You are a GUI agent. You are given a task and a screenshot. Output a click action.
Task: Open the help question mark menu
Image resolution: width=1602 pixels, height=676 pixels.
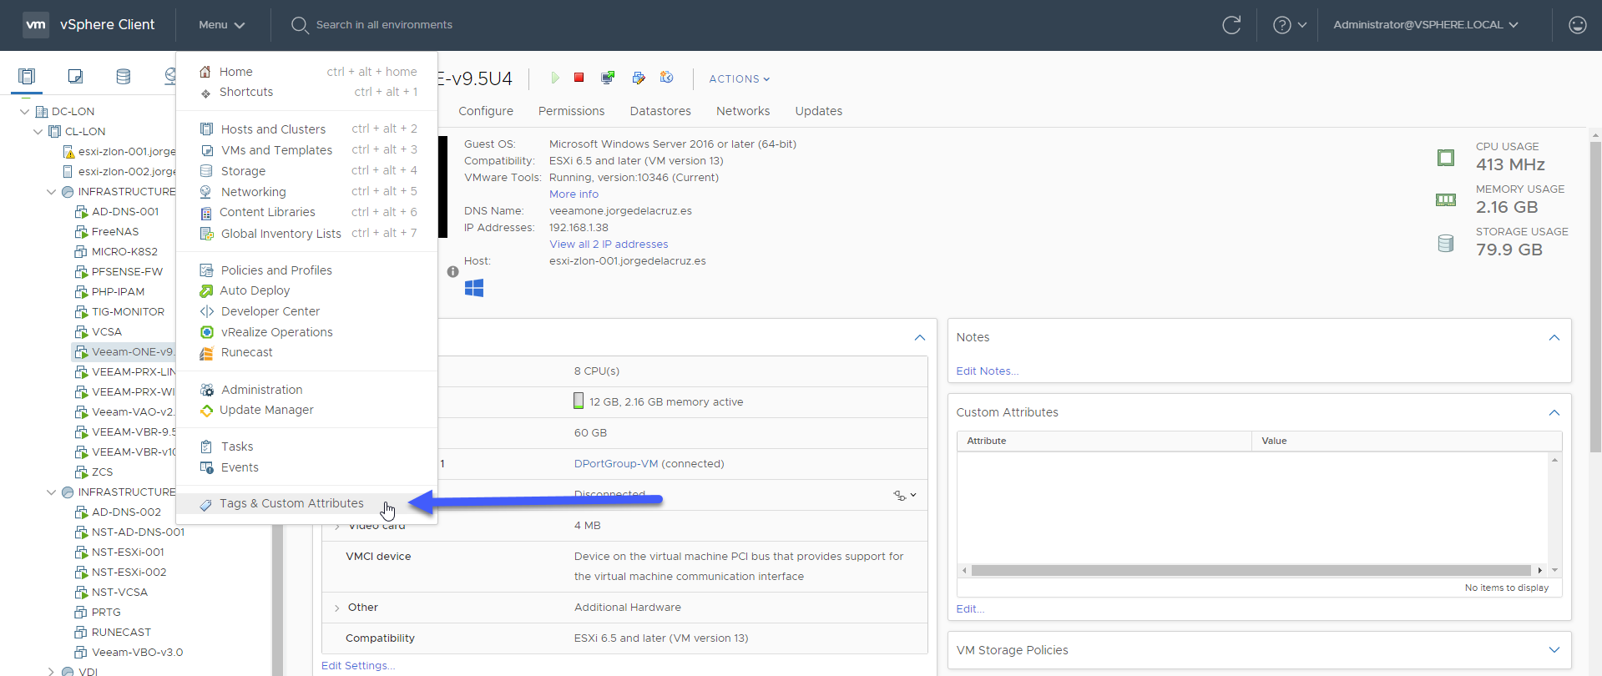[x=1290, y=25]
